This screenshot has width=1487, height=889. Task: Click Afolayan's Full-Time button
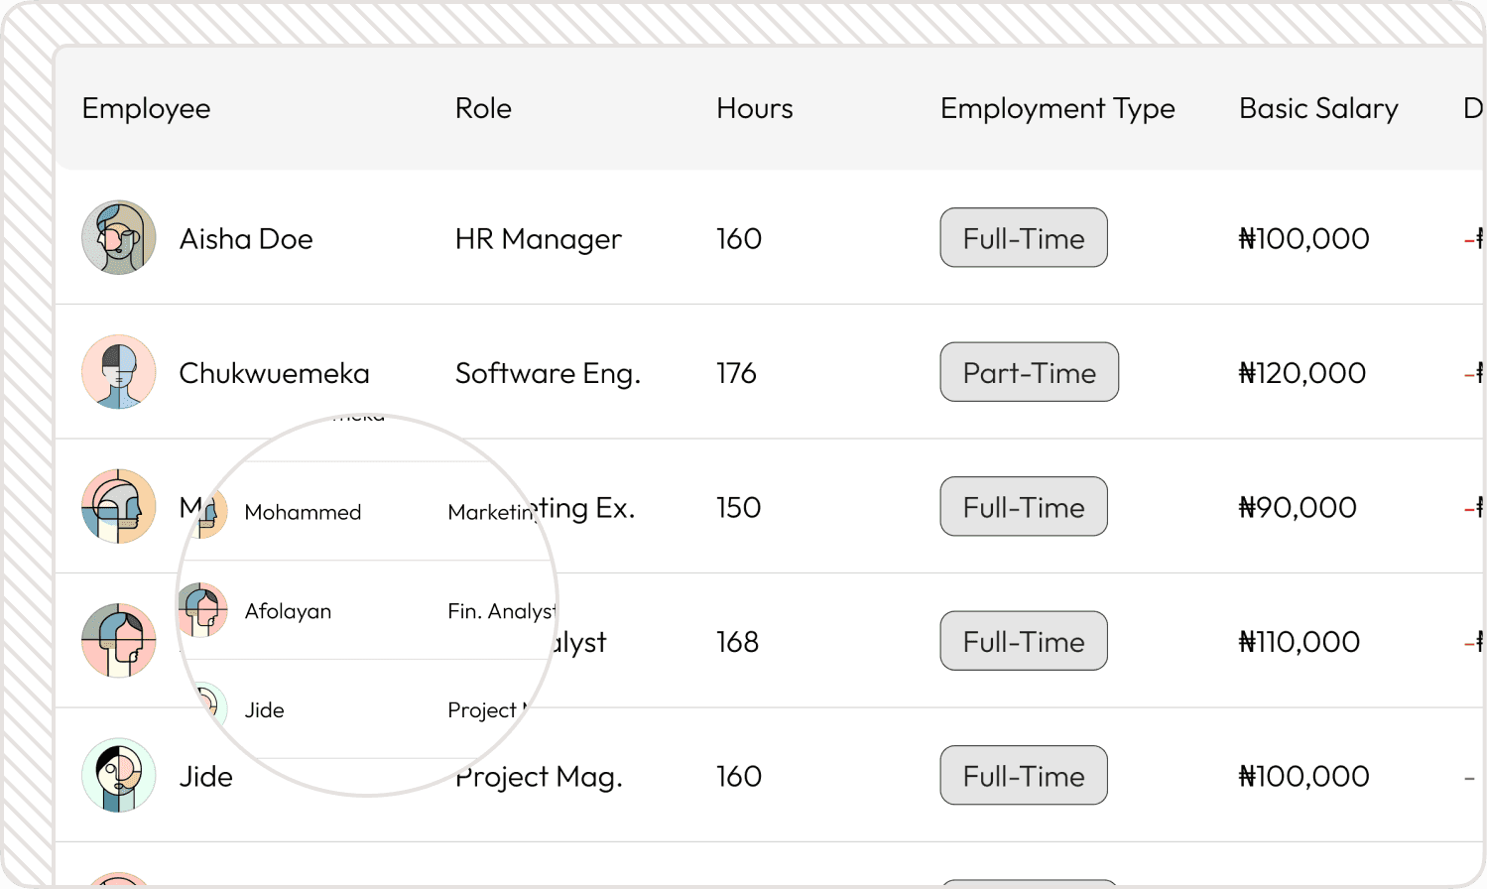(x=1023, y=641)
